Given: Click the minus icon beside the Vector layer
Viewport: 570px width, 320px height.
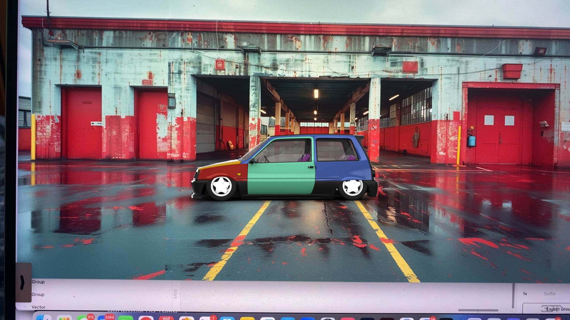Looking at the screenshot, I should 25,307.
